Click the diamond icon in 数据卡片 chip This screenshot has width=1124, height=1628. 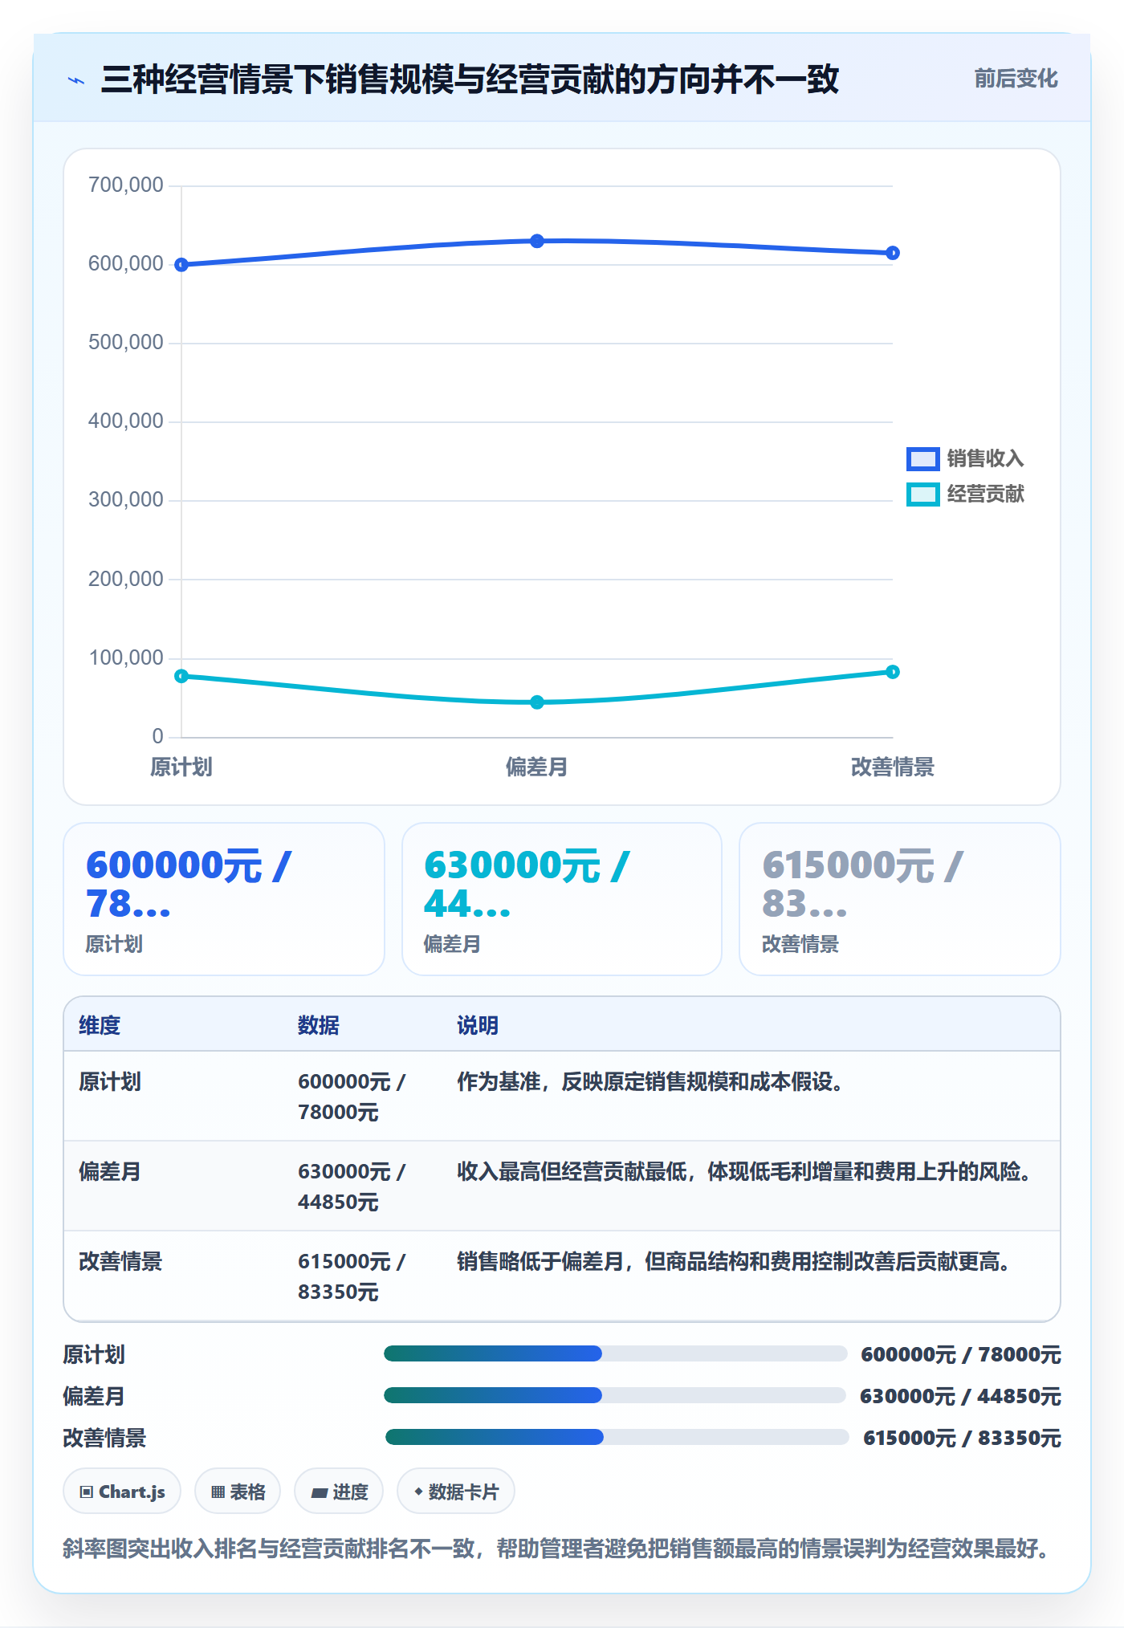[x=418, y=1492]
